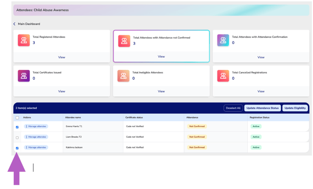
Task: Click the Attendance Confirmation card icon
Action: pyautogui.click(x=223, y=40)
